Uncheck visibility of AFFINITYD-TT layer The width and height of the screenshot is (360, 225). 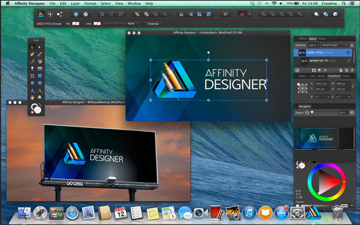coord(349,61)
